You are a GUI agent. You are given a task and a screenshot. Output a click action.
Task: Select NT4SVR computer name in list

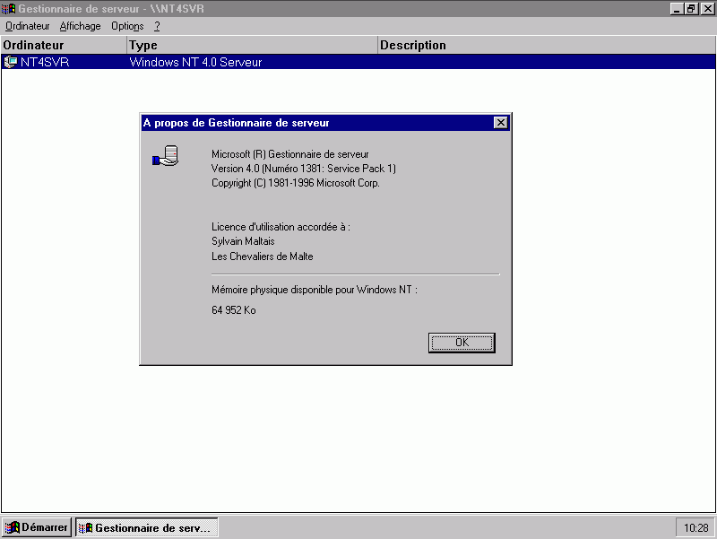[x=45, y=62]
